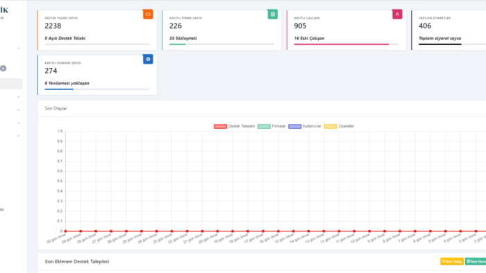Click the blue Kullanıcılar legend swatch
Screen dimensions: 486x273
click(x=295, y=126)
